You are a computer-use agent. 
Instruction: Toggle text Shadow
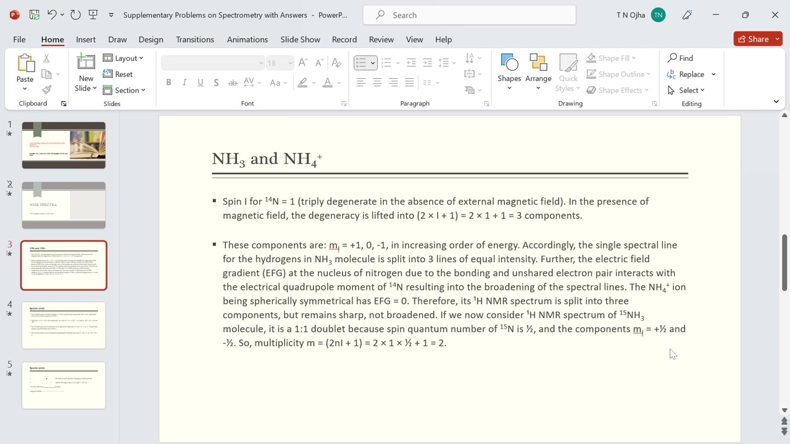coord(216,83)
